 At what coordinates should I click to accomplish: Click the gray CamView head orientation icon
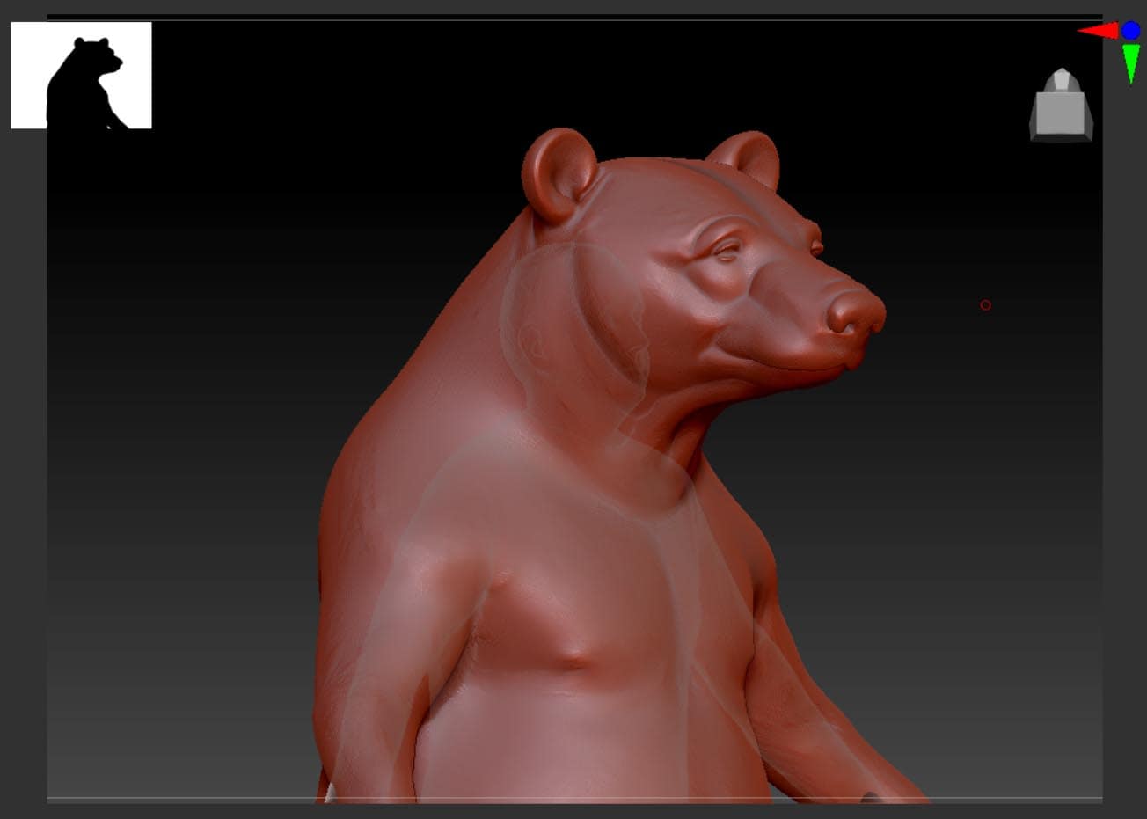[1062, 107]
